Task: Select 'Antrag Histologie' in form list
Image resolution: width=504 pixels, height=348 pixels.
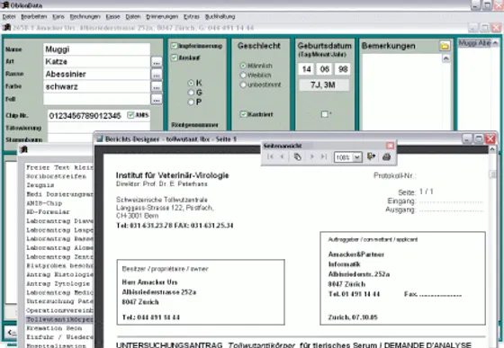Action: [x=59, y=274]
